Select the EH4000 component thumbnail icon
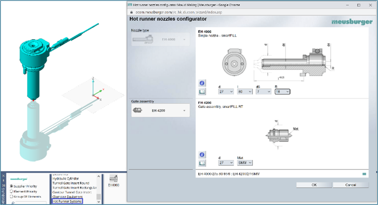The image size is (378, 205). (114, 178)
